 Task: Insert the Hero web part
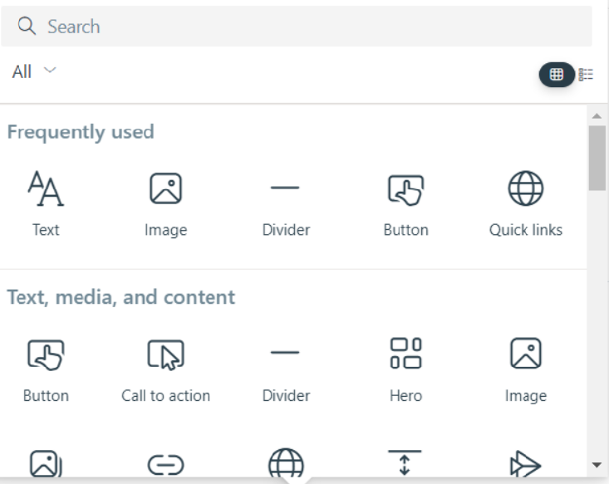406,370
